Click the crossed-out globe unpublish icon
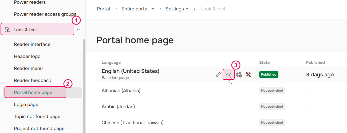 [x=249, y=75]
